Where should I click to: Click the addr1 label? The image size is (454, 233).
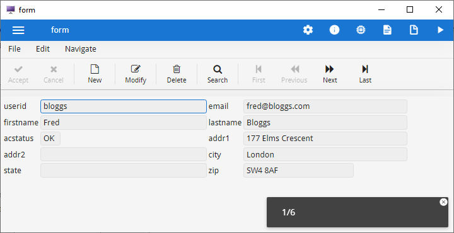(219, 139)
